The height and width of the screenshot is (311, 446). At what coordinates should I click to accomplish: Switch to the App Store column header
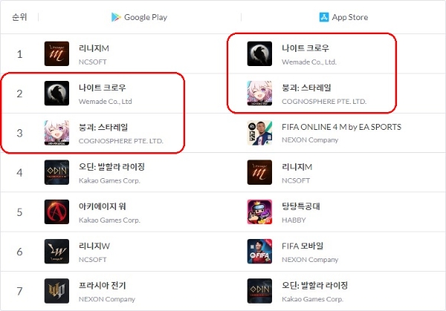[343, 17]
